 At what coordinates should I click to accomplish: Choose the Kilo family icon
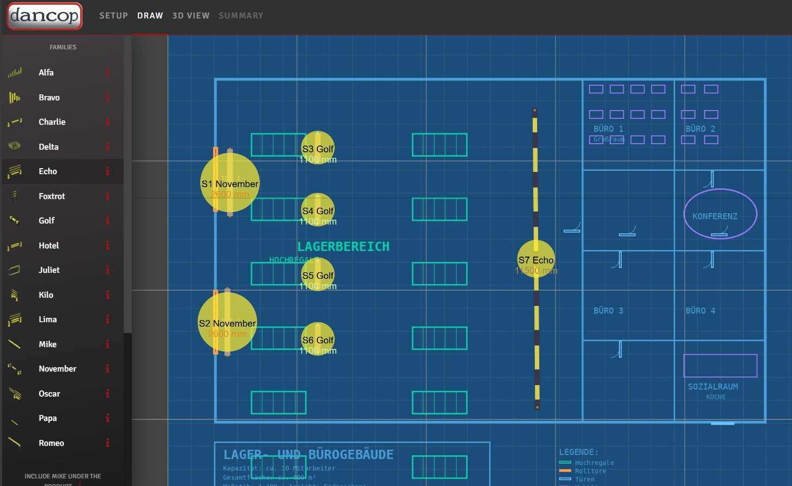coord(15,295)
